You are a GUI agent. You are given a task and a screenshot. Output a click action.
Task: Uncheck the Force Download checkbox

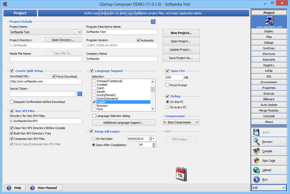tap(54, 77)
